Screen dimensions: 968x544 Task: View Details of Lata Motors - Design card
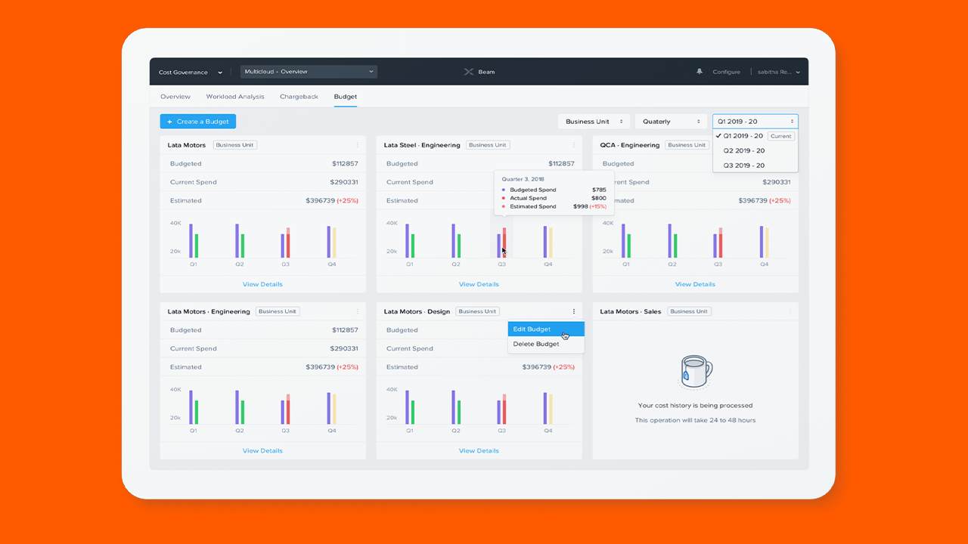click(x=479, y=451)
